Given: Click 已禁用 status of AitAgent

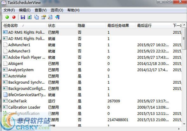Looking at the screenshot, I should 53,64.
